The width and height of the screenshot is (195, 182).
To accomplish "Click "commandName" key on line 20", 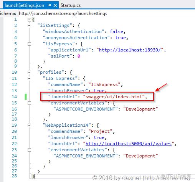I will tap(65, 131).
